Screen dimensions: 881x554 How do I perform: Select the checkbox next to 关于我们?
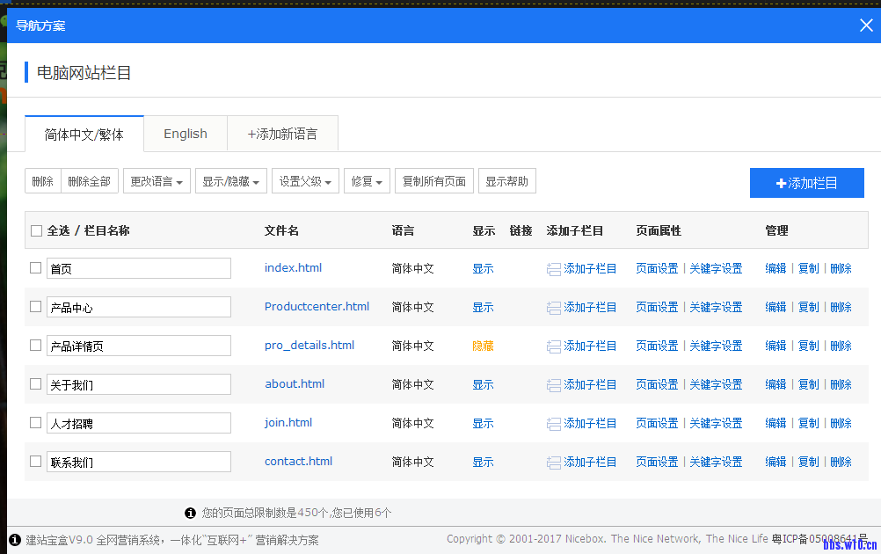36,384
